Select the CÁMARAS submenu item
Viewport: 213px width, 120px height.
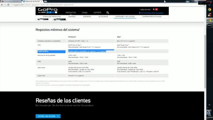tap(72, 17)
